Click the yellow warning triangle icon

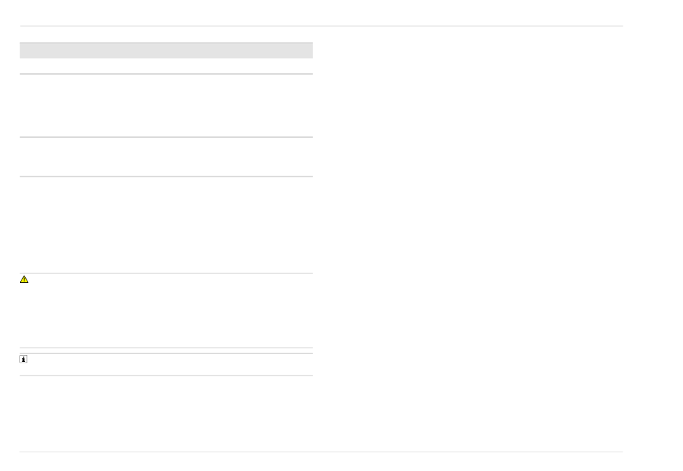(24, 279)
